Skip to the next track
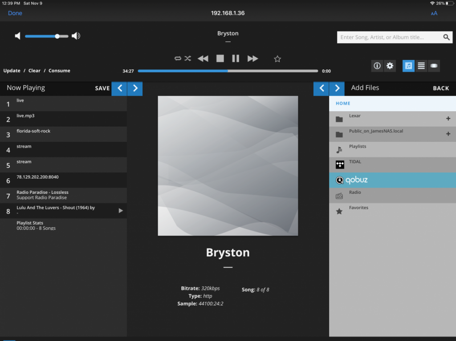This screenshot has height=341, width=456. click(x=253, y=59)
